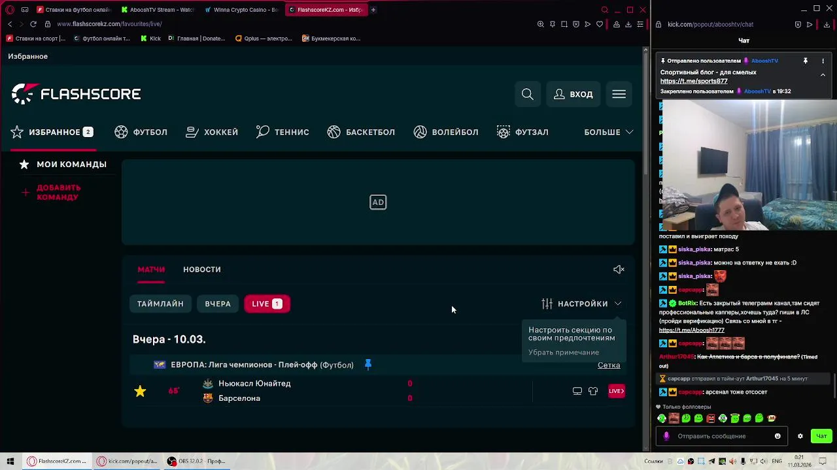This screenshot has width=837, height=470.
Task: Open the t.me/Aboosh1777 link in chat
Action: [692, 330]
